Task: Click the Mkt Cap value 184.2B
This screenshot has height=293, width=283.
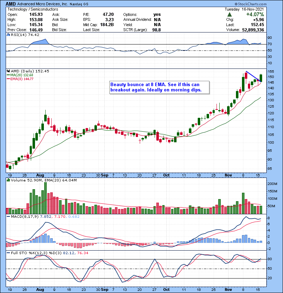Action: pos(107,25)
